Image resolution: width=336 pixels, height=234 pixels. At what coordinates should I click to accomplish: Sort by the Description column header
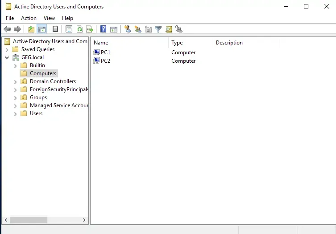[247, 43]
